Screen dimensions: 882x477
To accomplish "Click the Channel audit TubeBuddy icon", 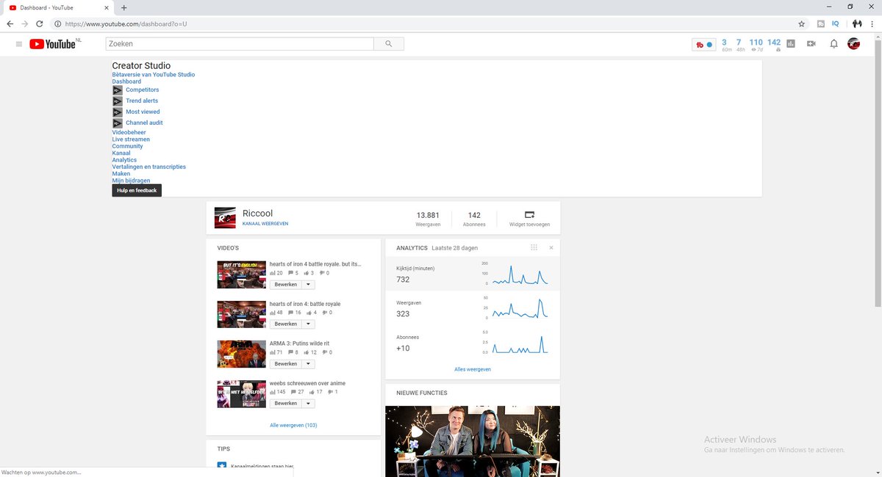I will (118, 123).
